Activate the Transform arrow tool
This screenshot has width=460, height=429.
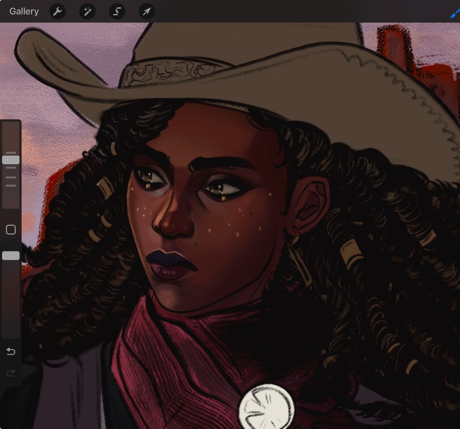[x=147, y=12]
